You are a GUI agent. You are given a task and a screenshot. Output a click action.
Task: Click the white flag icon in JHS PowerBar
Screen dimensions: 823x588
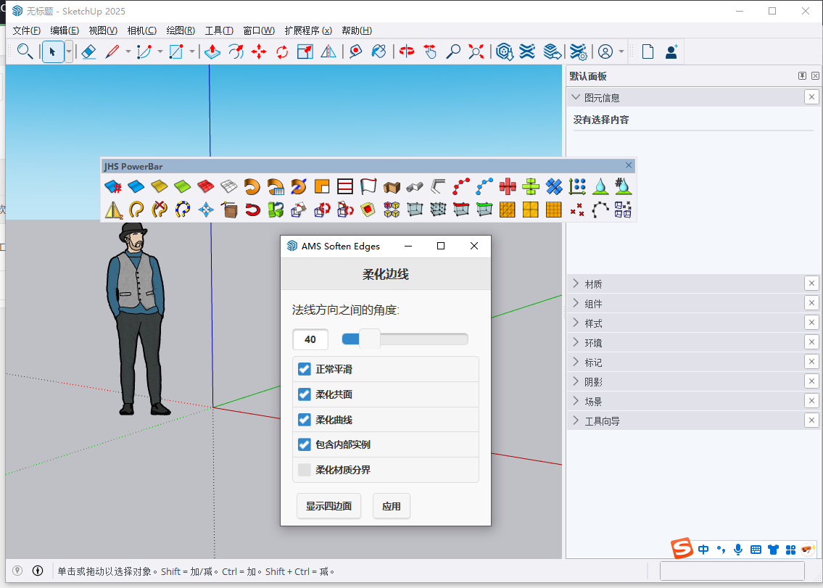pyautogui.click(x=368, y=186)
